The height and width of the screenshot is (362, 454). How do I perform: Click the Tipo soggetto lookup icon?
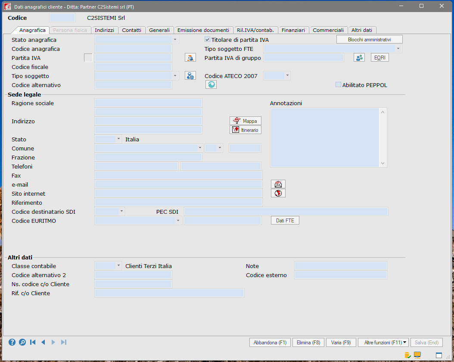click(x=190, y=76)
